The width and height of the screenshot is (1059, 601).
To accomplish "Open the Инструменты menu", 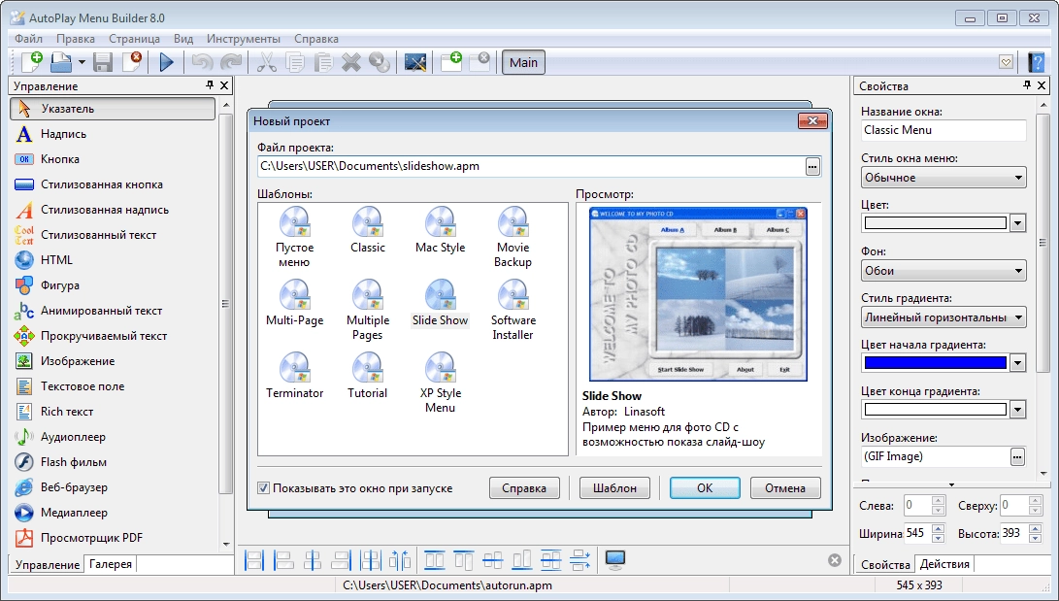I will 243,39.
